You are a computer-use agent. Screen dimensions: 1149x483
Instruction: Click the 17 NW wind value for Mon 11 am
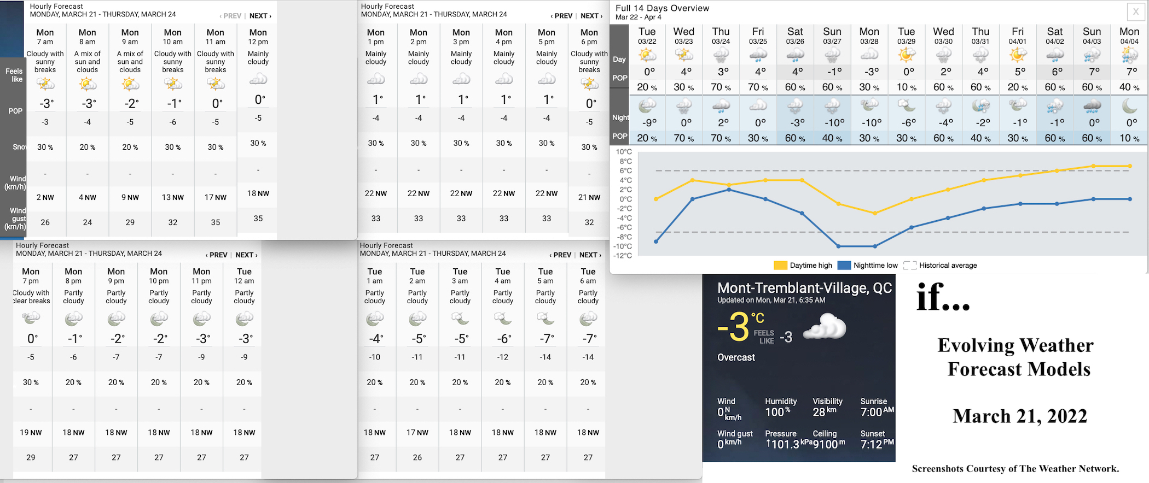click(216, 197)
